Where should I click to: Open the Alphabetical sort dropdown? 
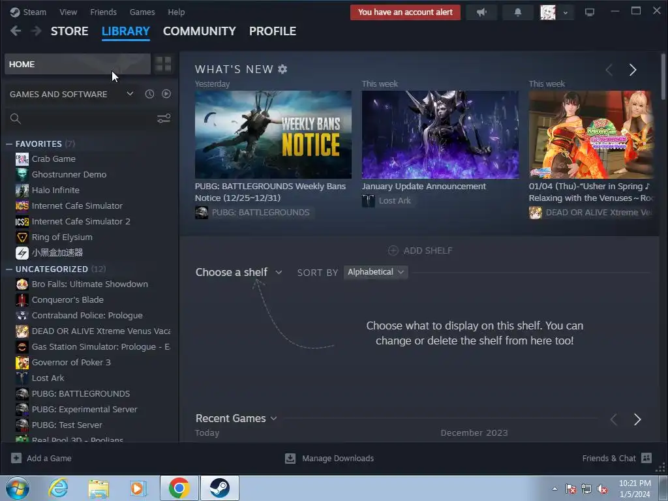(375, 272)
